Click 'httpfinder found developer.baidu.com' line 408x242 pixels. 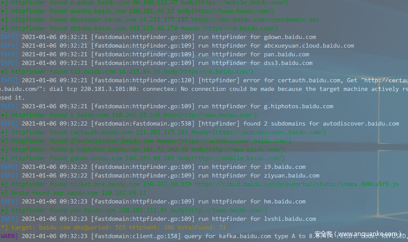point(160,20)
